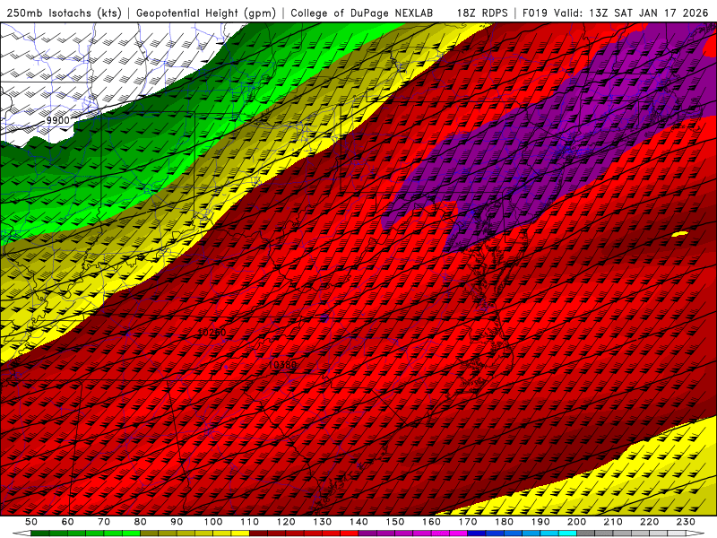This screenshot has width=717, height=538.
Task: Select the "18Z RDPS" model run label
Action: pyautogui.click(x=482, y=13)
